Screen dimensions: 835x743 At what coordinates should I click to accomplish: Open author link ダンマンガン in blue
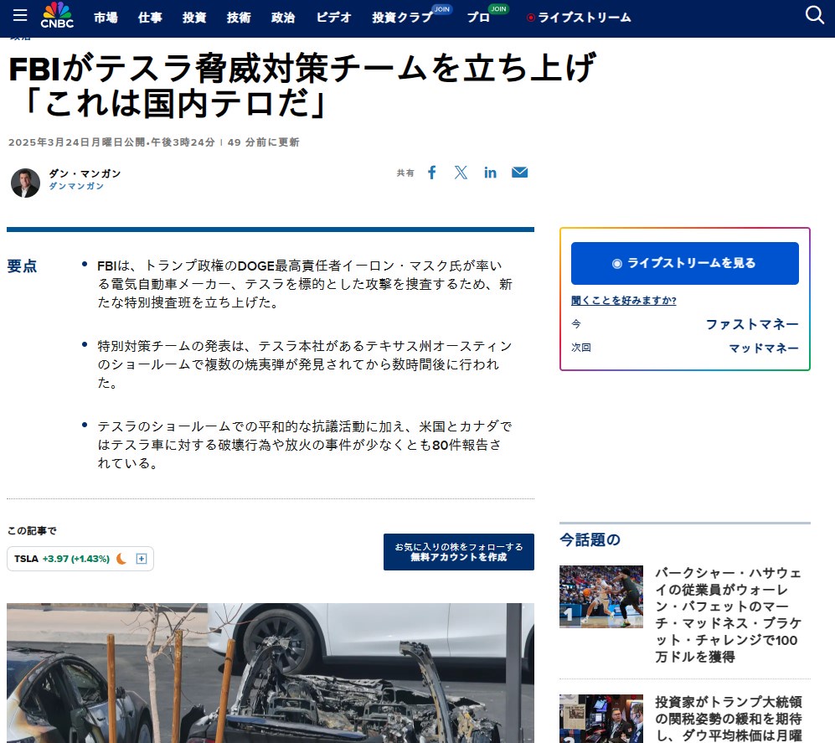coord(76,186)
